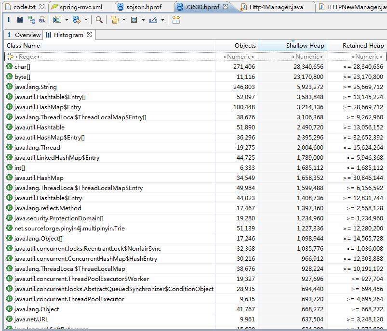The image size is (387, 331).
Task: Click the Numeric filter under Retained Heap
Action: coord(357,57)
